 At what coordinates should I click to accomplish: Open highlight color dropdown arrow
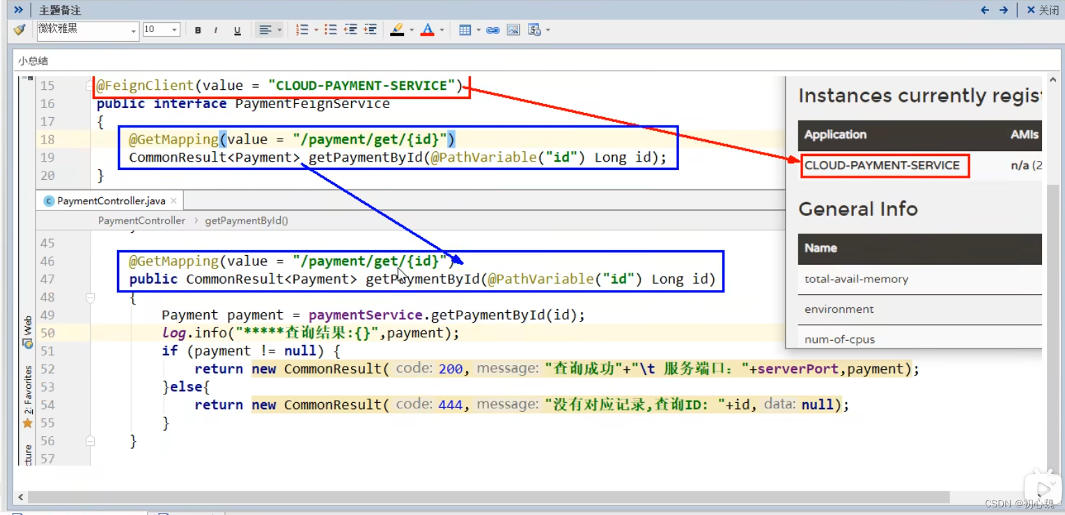(412, 30)
